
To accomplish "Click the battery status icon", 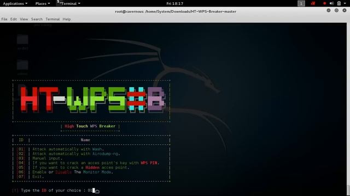I will pyautogui.click(x=339, y=3).
